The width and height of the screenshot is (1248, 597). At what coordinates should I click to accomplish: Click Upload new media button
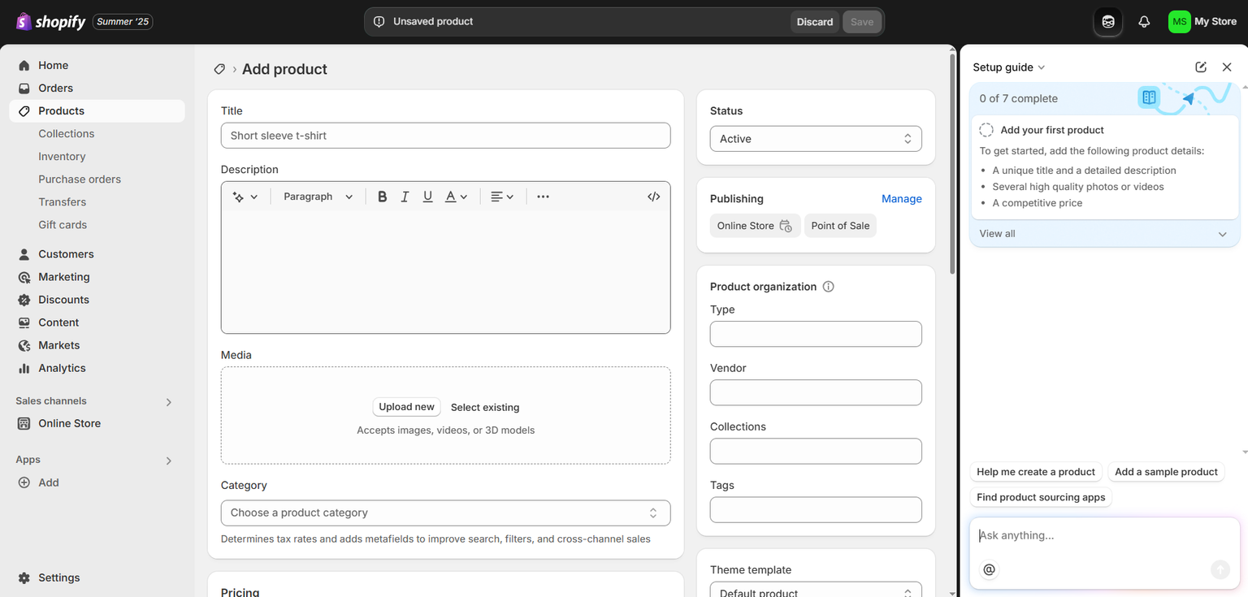tap(406, 407)
